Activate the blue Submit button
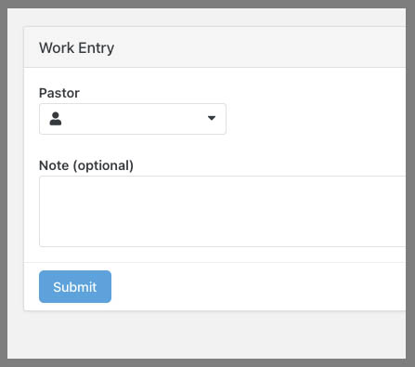415x367 pixels. click(x=75, y=286)
